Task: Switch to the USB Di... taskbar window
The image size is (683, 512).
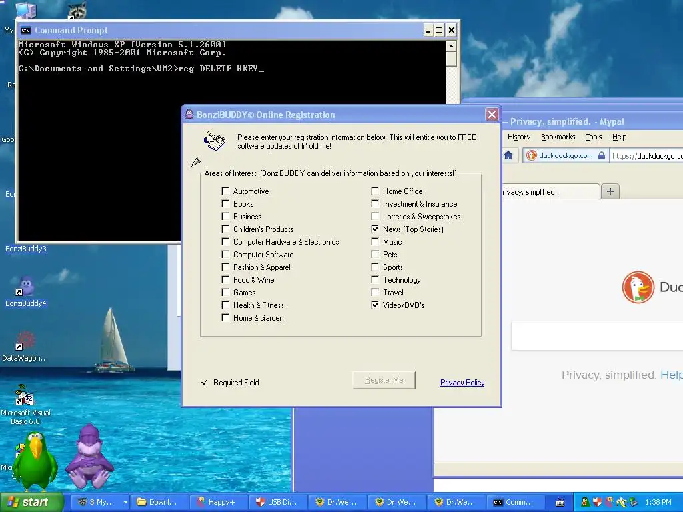Action: coord(278,502)
